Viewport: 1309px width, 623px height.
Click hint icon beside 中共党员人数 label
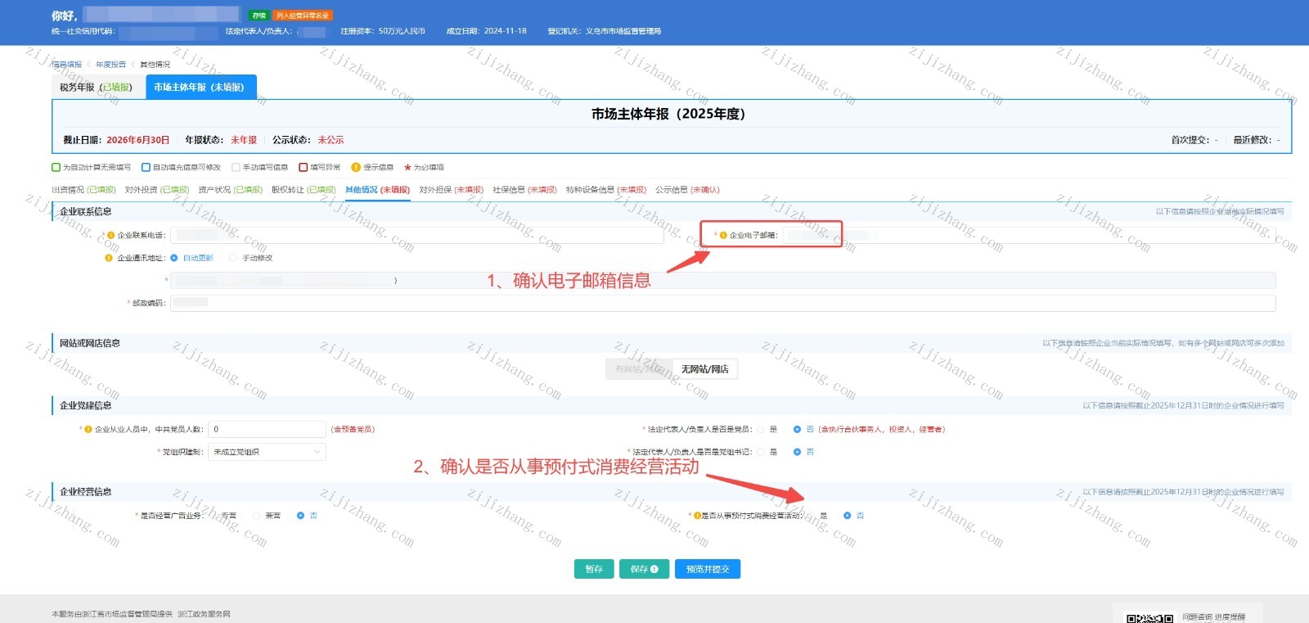click(x=88, y=429)
